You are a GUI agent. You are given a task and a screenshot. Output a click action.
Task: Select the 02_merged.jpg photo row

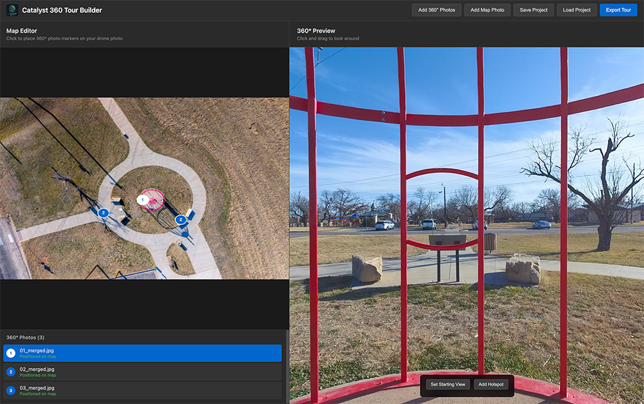(x=142, y=372)
